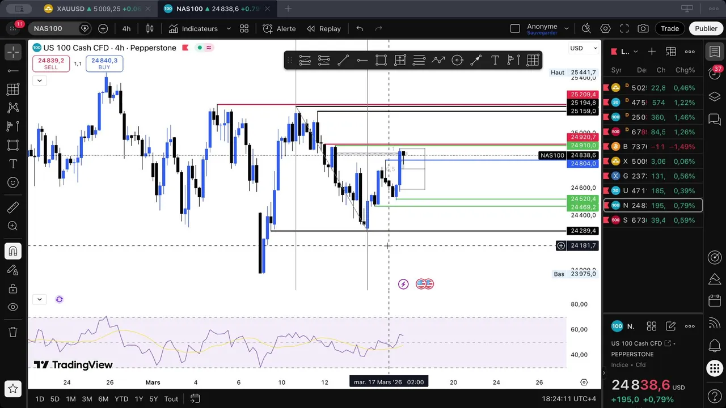Open the quick search icon
The image size is (726, 408).
pos(586,28)
